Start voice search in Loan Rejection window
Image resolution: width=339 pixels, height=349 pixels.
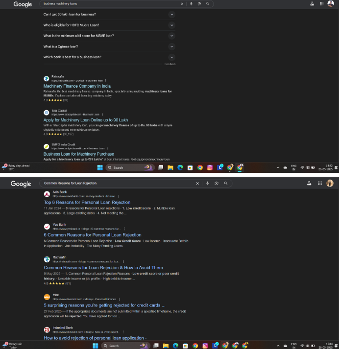point(207,183)
